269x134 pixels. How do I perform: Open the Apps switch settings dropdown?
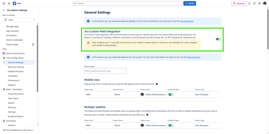[x=19, y=20]
